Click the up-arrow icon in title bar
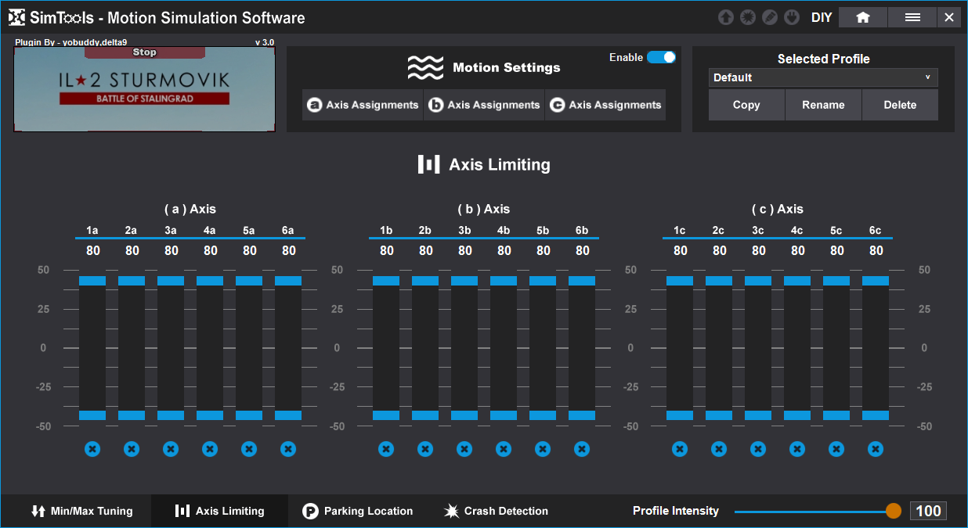The width and height of the screenshot is (968, 528). click(726, 17)
